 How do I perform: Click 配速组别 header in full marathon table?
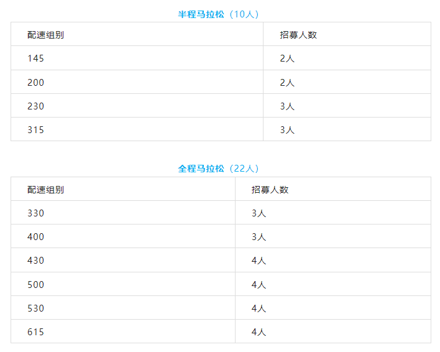pyautogui.click(x=45, y=190)
